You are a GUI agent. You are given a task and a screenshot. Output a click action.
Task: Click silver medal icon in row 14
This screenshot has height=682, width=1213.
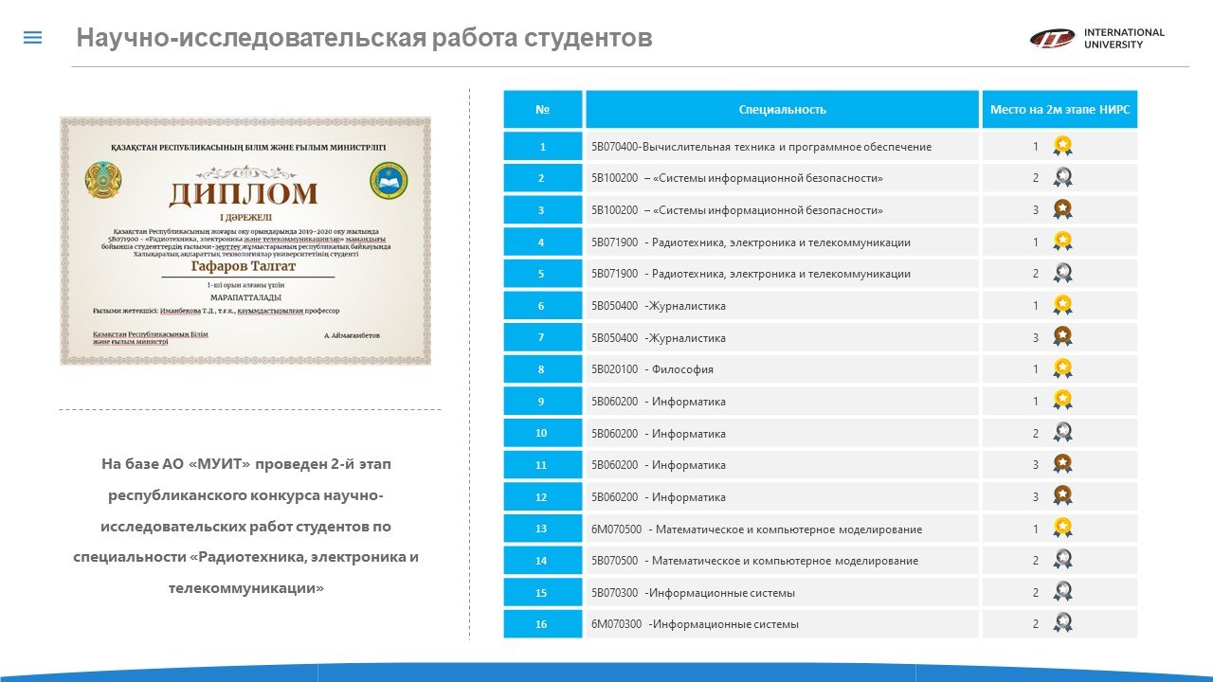[1063, 560]
